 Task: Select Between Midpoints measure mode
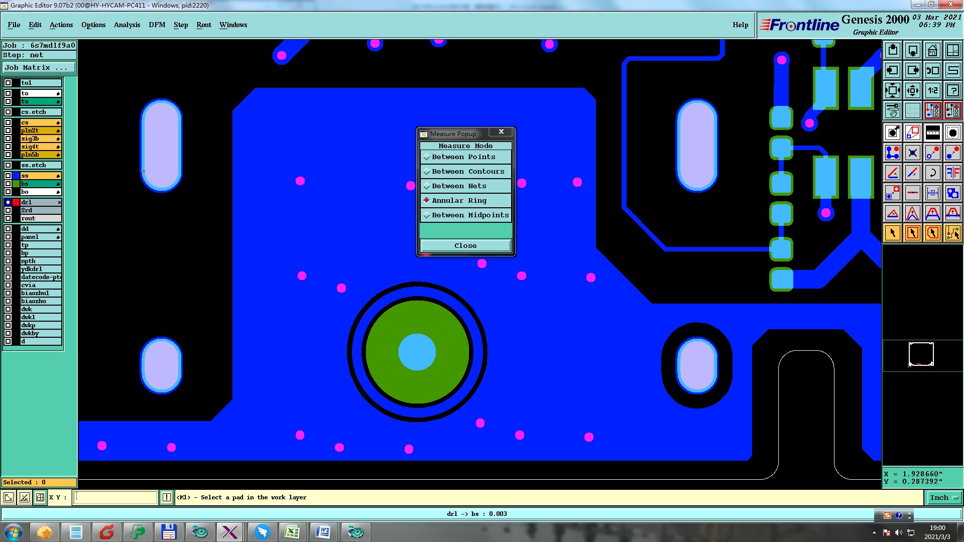click(466, 215)
